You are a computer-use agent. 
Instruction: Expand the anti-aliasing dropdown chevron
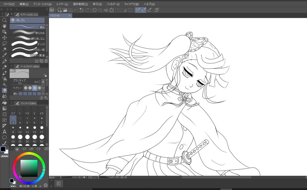(x=43, y=88)
